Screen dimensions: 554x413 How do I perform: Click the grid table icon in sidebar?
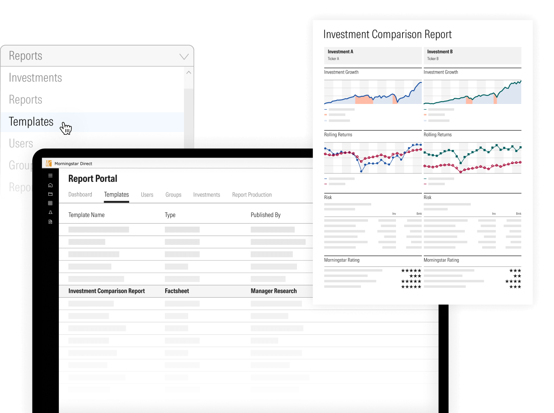click(x=50, y=203)
